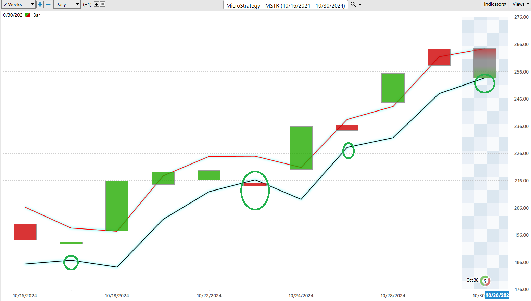Click the 246.00 price axis label
Viewport: 531px width, 301px height.
point(521,99)
